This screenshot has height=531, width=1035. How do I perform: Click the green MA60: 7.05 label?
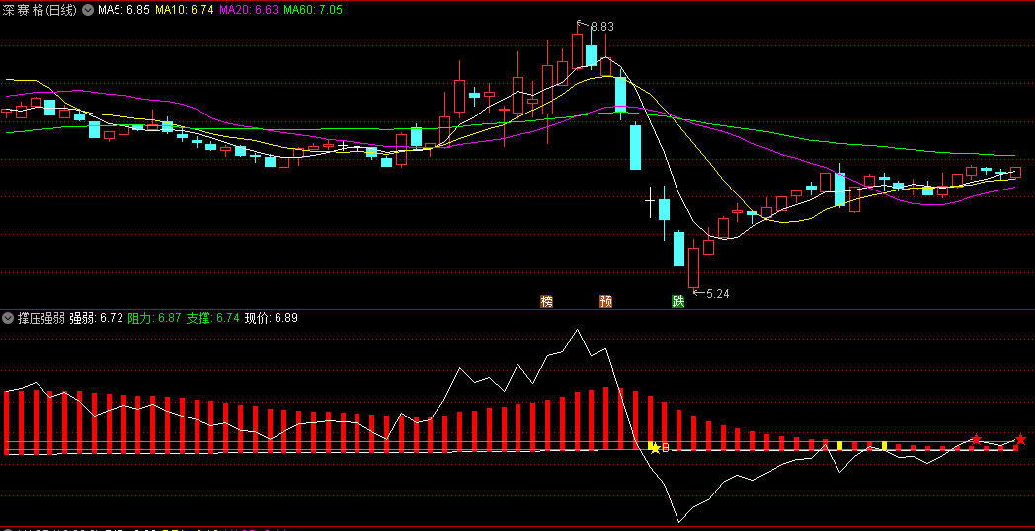[313, 10]
